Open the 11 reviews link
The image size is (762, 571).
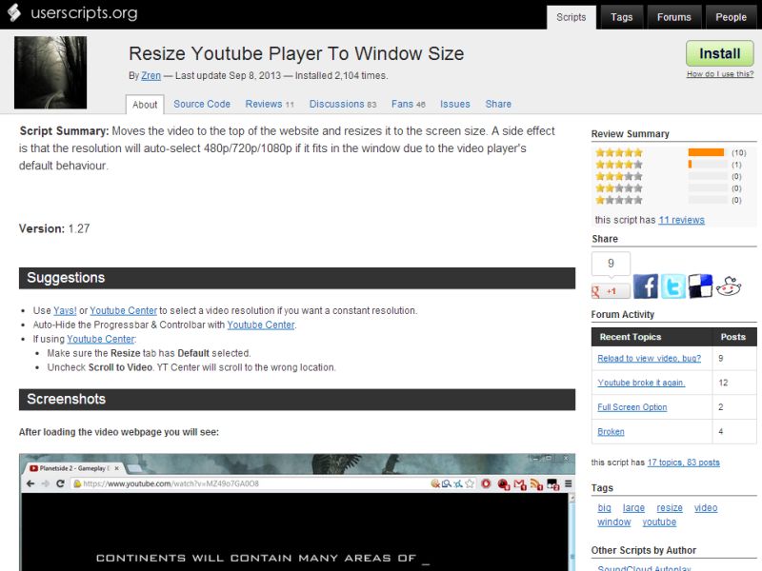[x=681, y=220]
